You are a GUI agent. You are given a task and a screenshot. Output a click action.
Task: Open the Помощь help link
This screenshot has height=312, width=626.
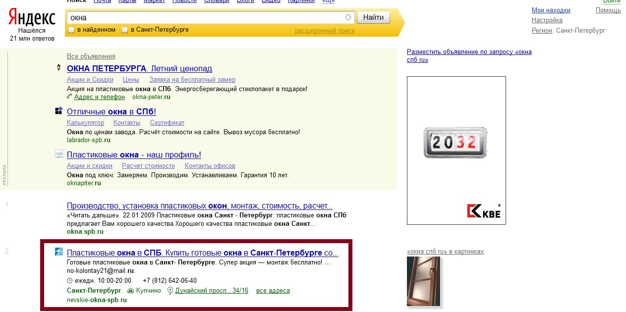[608, 10]
